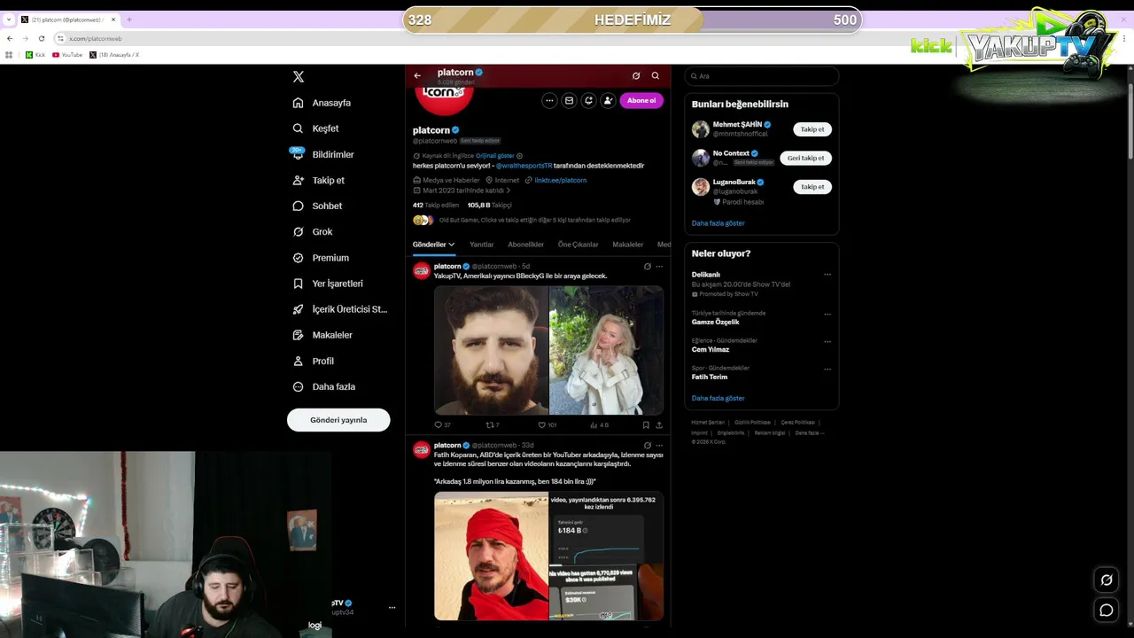The height and width of the screenshot is (638, 1134).
Task: Click Gönderi yayınla button
Action: pyautogui.click(x=338, y=420)
